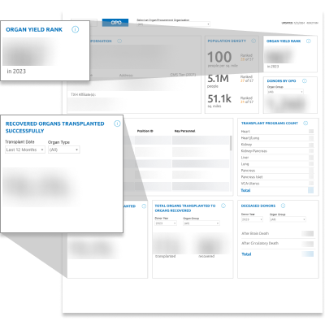Screen dimensions: 325x325
Task: Select the VCA-Uterus row
Action: point(277,184)
